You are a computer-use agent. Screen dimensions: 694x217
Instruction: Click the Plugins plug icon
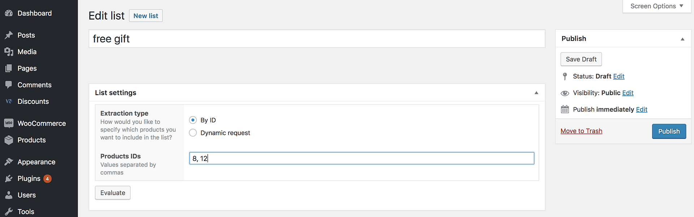pyautogui.click(x=9, y=179)
